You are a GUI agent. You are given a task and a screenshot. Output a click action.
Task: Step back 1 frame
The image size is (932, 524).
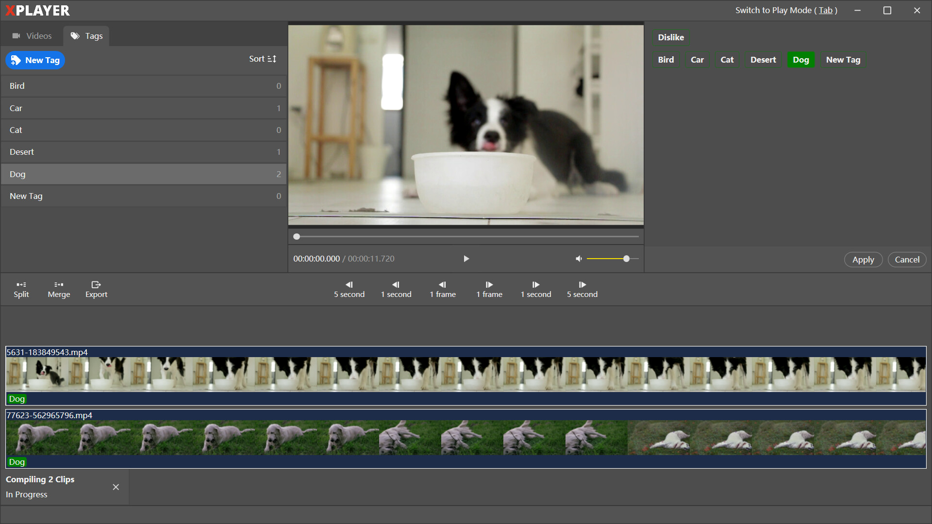tap(443, 290)
